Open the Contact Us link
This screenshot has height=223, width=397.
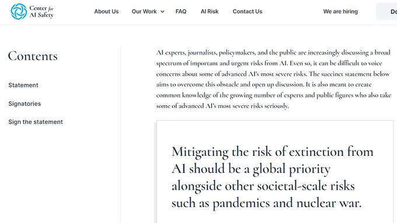coord(248,12)
